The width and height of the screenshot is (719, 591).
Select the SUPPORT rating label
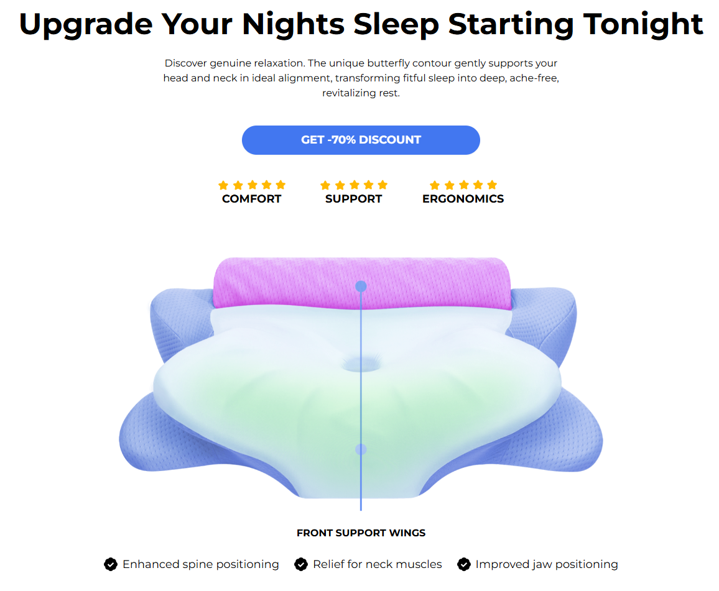[353, 199]
